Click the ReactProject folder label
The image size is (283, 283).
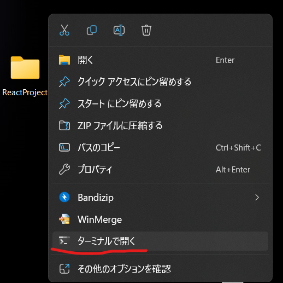25,93
